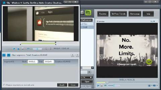Viewport: 161px width, 90px height.
Task: Open the profile dropdown arrow above the Open button
Action: 89,72
